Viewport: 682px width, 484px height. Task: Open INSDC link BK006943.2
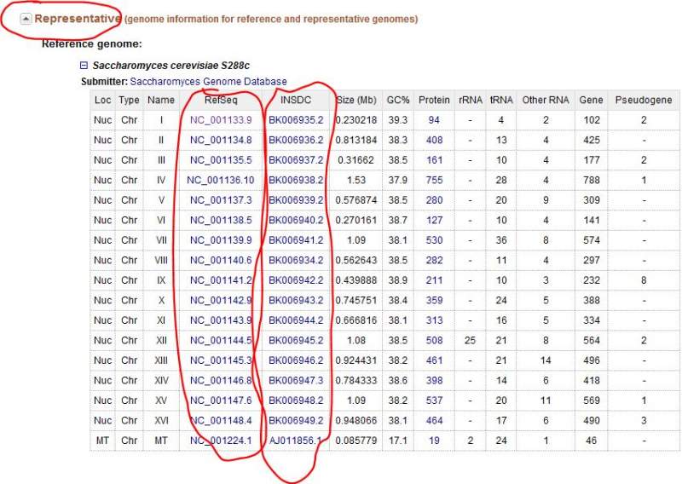pyautogui.click(x=296, y=300)
